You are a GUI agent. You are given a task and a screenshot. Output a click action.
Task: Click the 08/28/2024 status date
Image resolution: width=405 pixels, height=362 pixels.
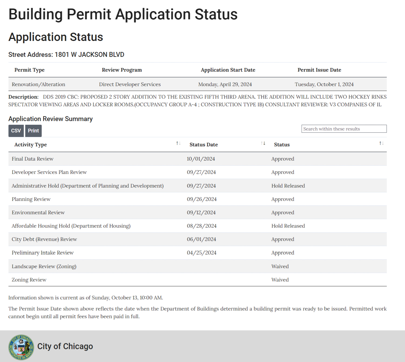tap(202, 226)
